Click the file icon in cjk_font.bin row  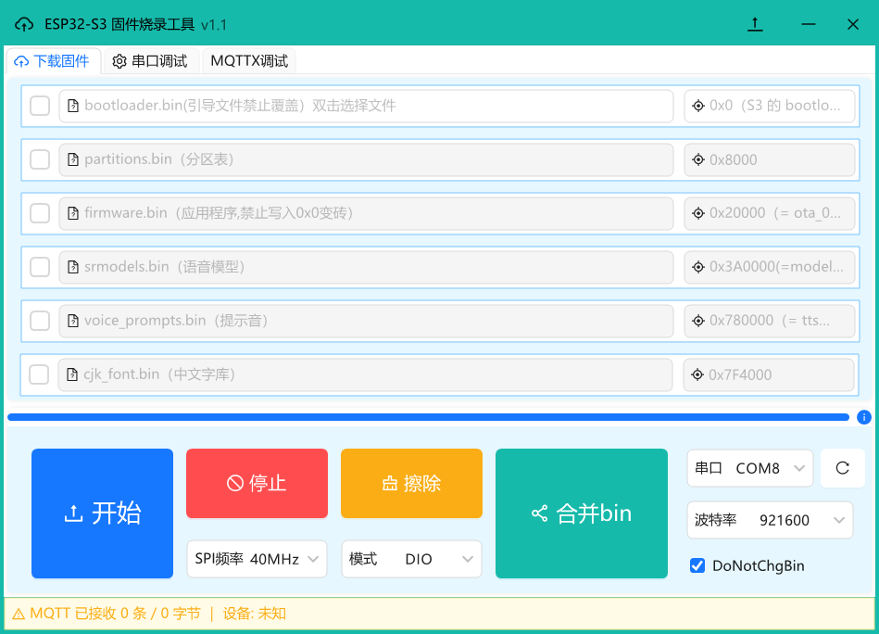coord(71,374)
